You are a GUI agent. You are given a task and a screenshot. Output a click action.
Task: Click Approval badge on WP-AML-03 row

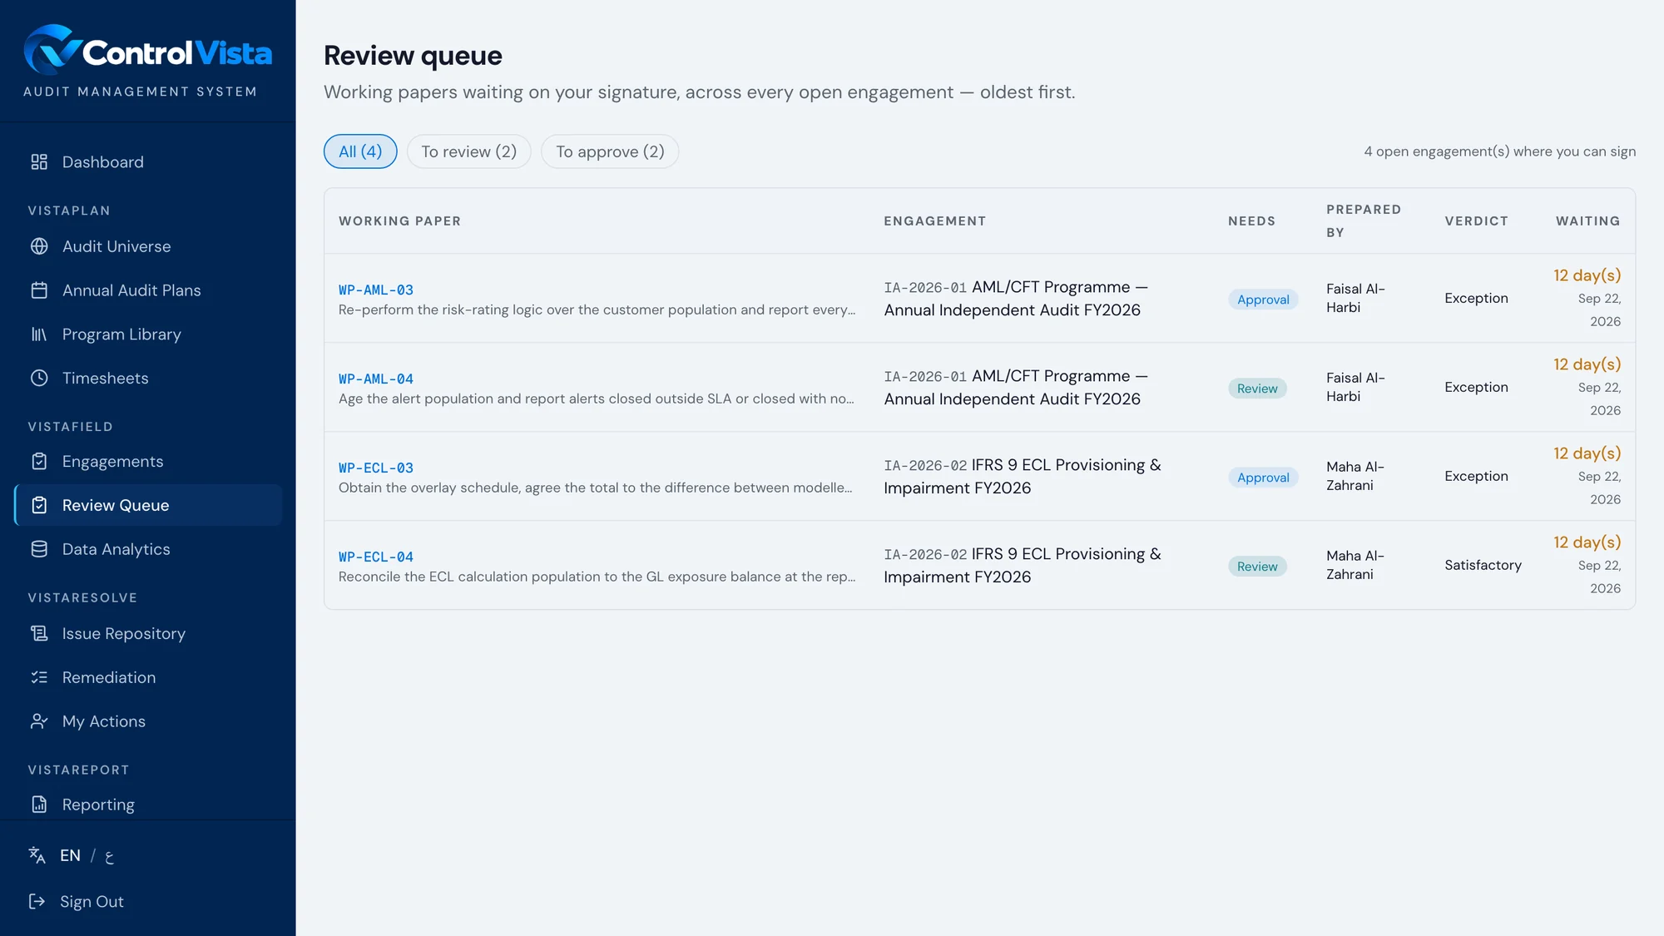click(x=1263, y=300)
